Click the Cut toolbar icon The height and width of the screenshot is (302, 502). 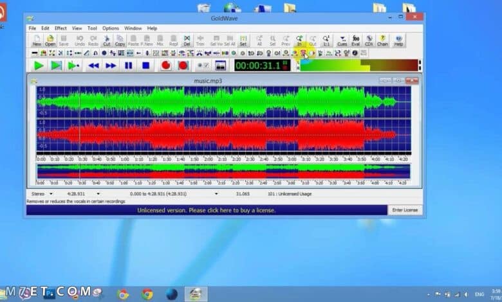107,40
